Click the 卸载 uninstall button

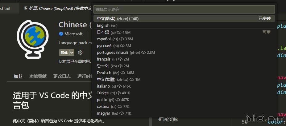coord(64,53)
